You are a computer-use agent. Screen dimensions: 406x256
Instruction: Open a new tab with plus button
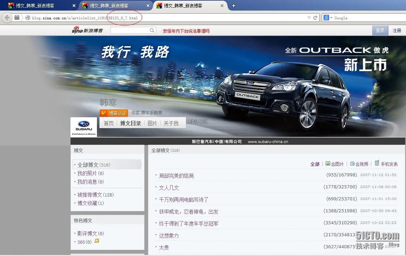(x=234, y=6)
